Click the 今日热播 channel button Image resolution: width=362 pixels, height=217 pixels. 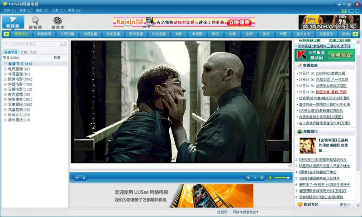pyautogui.click(x=67, y=34)
